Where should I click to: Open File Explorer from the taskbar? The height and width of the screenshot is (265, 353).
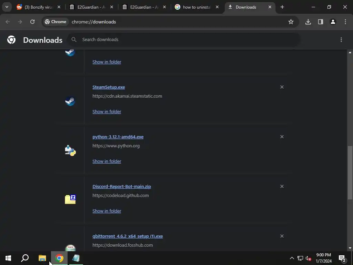[x=42, y=258]
